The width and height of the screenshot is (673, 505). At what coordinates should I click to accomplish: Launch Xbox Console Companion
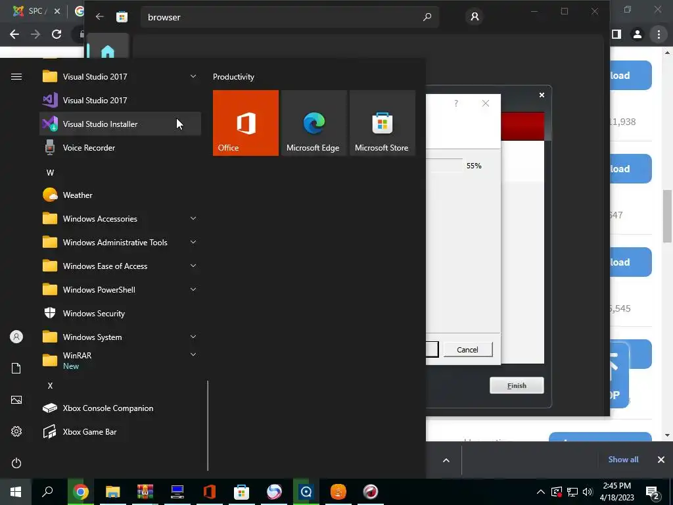coord(120,408)
